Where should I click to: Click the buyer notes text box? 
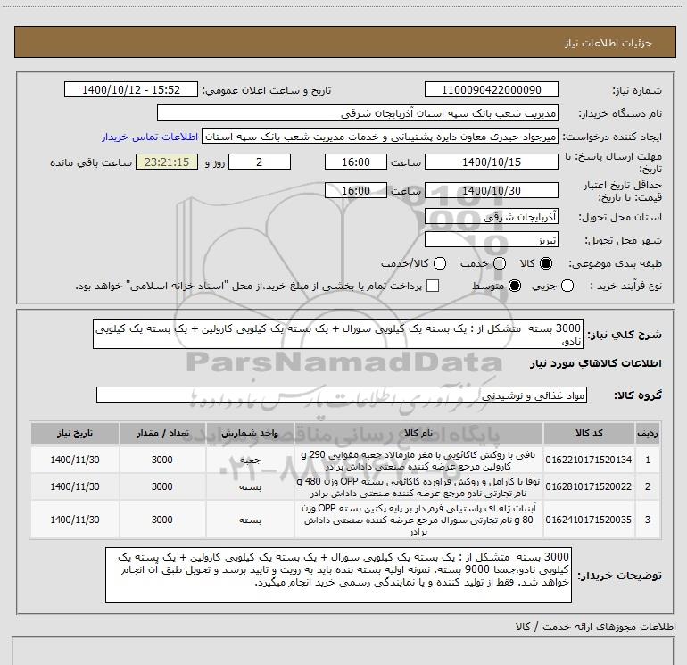tap(338, 575)
